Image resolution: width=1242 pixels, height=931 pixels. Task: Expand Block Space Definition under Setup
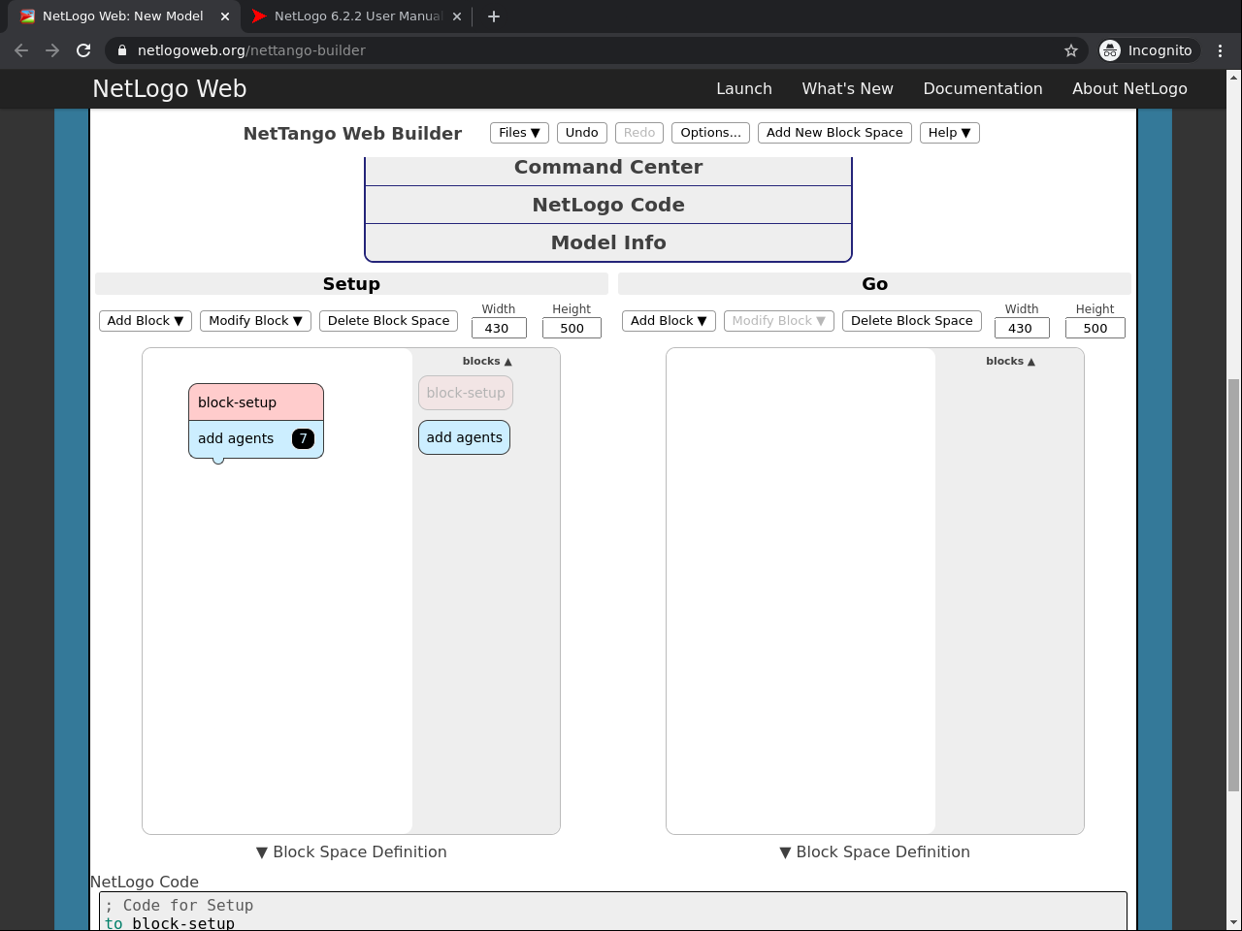(351, 851)
